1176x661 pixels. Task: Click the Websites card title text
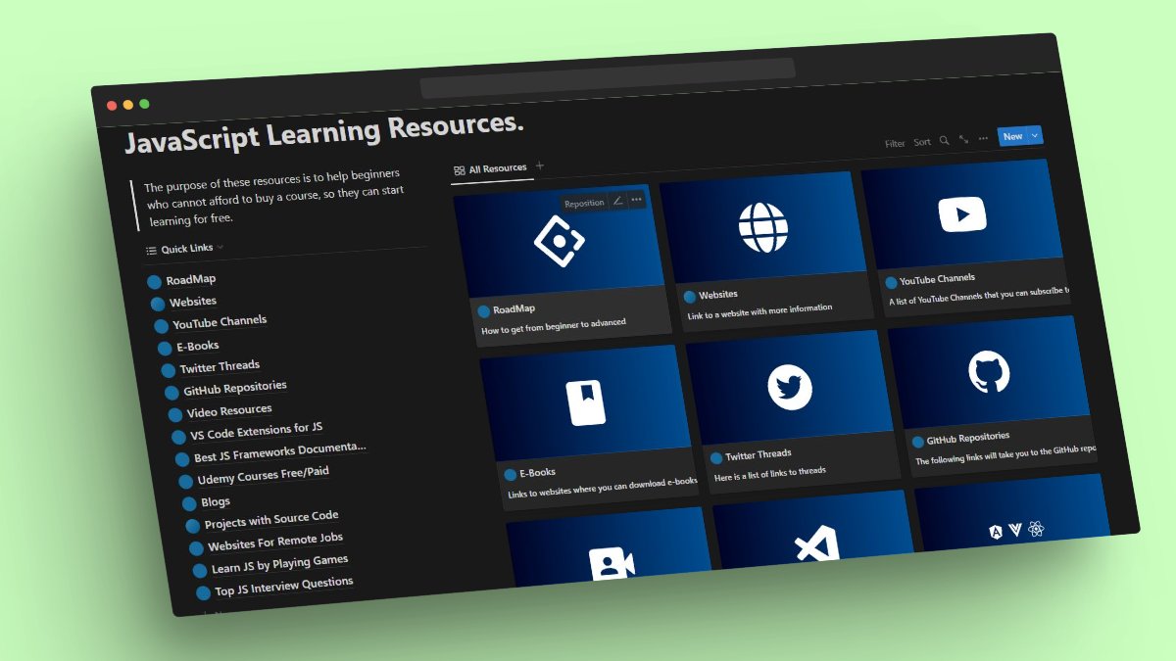click(x=718, y=295)
